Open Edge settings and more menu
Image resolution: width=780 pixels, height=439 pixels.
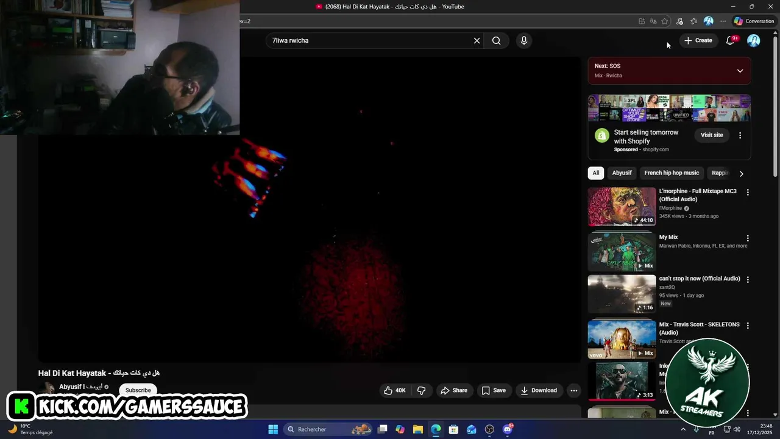[x=723, y=21]
